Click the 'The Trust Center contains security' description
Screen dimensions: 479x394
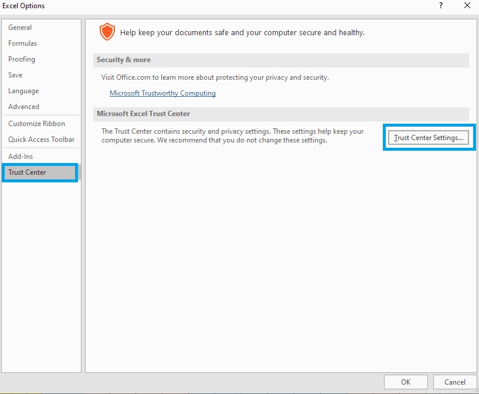[x=233, y=136]
